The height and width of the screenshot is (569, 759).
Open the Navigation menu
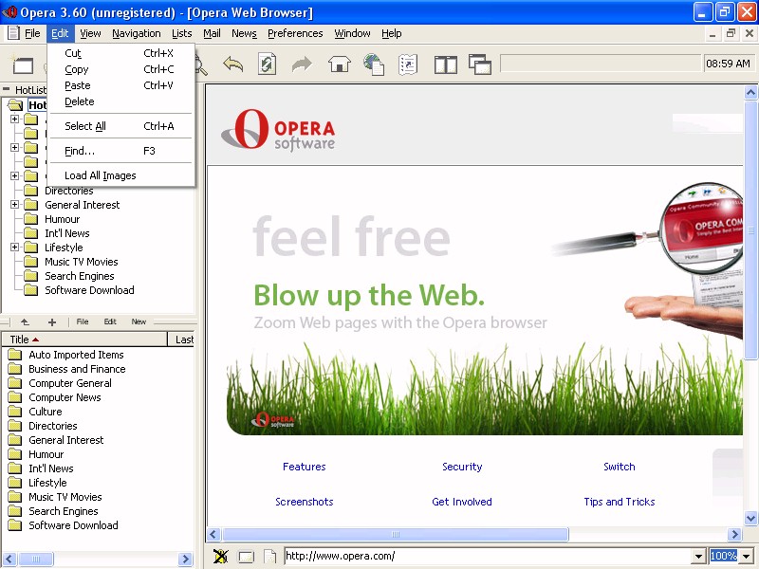pos(137,33)
